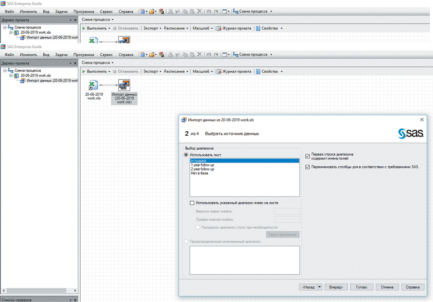Screen dimensions: 433x302
Task: Close the Импорт данных dialog with the X
Action: (422, 120)
